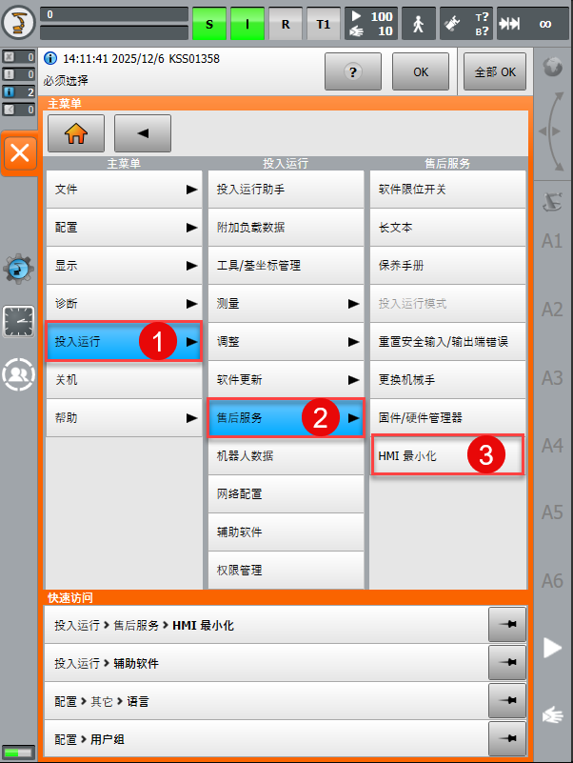
Task: Toggle the S submit interpreter status
Action: tap(209, 23)
